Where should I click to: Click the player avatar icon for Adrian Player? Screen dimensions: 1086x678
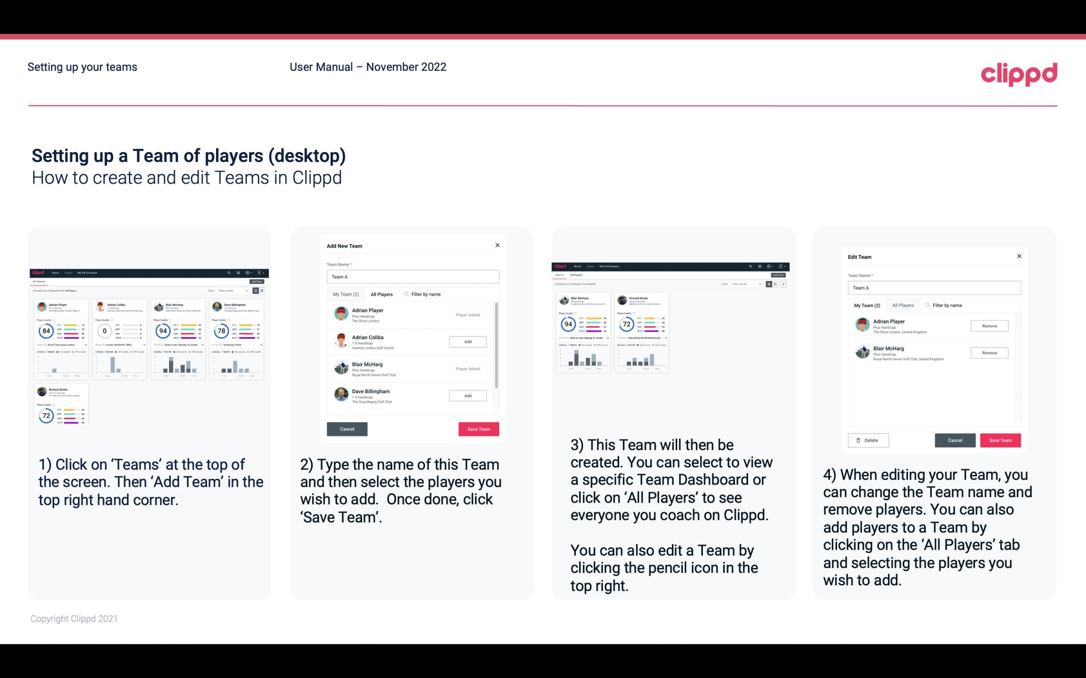point(341,314)
